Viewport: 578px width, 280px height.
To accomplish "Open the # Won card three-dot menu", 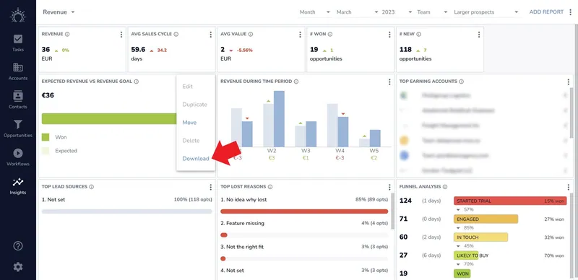I will tap(389, 34).
